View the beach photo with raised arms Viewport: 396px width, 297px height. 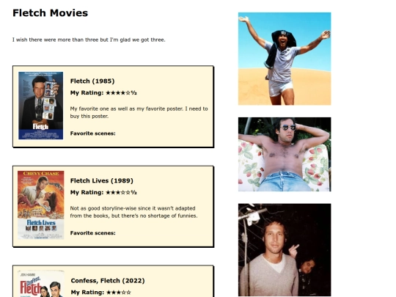pyautogui.click(x=285, y=59)
